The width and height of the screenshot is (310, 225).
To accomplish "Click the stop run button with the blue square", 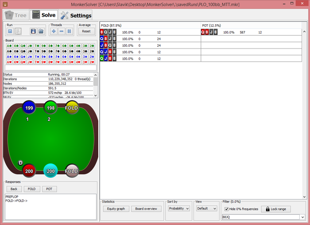I will coord(10,31).
